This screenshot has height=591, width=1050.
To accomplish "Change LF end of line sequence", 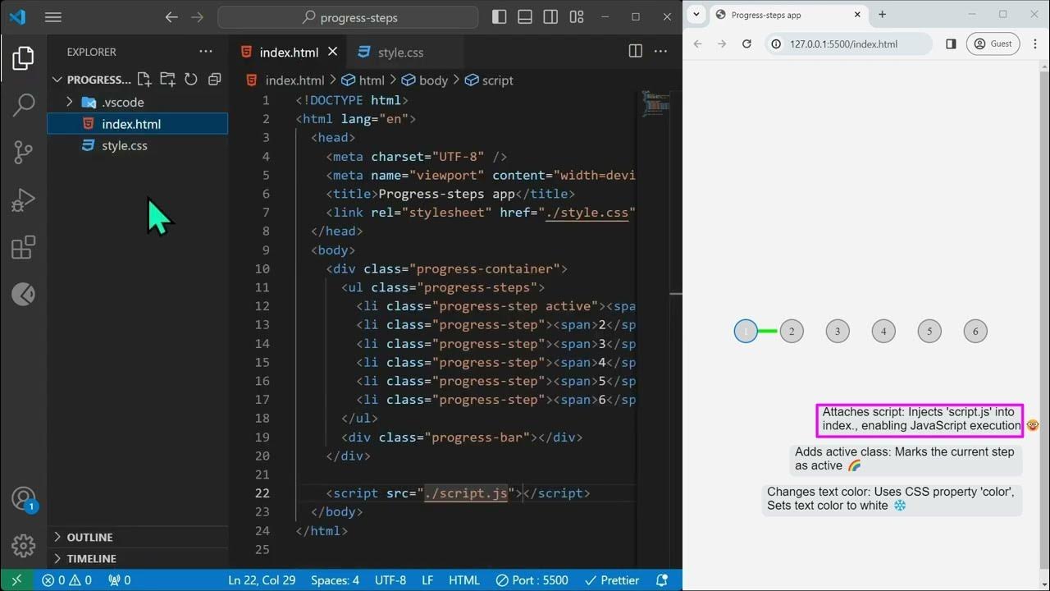I will coord(427,580).
